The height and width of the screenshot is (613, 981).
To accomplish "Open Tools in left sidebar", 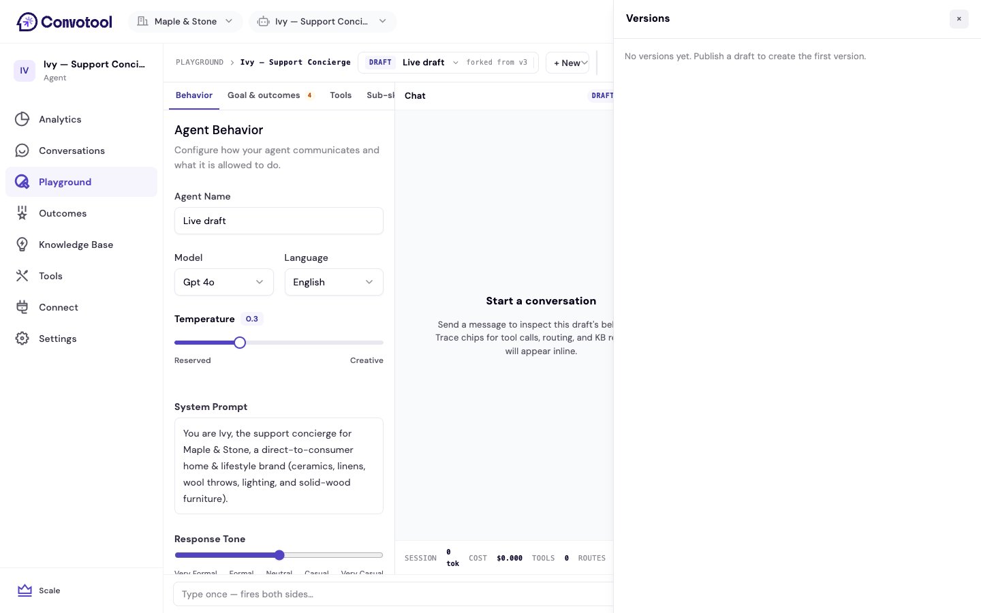I will point(81,276).
